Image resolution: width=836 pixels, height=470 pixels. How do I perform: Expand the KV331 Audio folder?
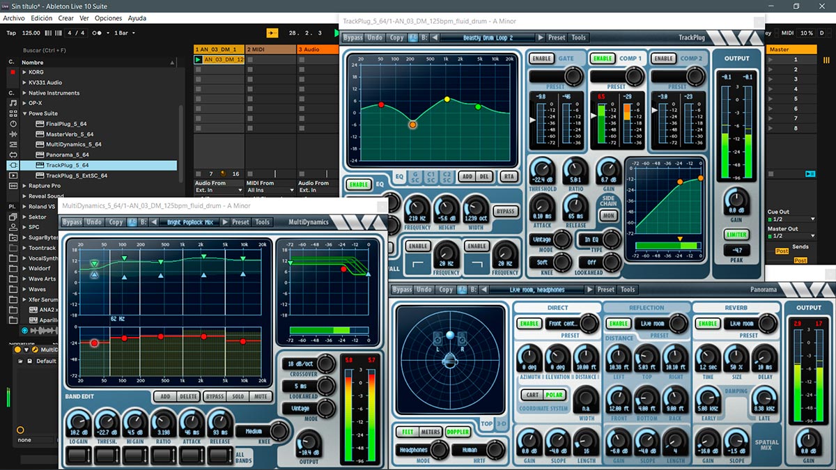tap(24, 83)
